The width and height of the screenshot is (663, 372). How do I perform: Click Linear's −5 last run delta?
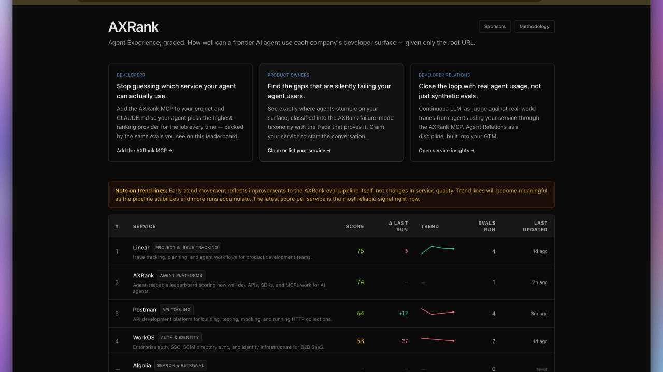click(405, 251)
